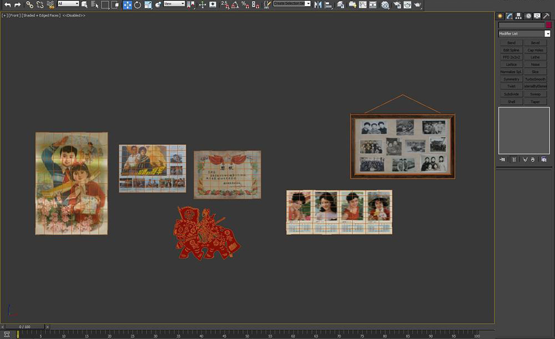Open the selection filter 'All' dropdown

68,3
